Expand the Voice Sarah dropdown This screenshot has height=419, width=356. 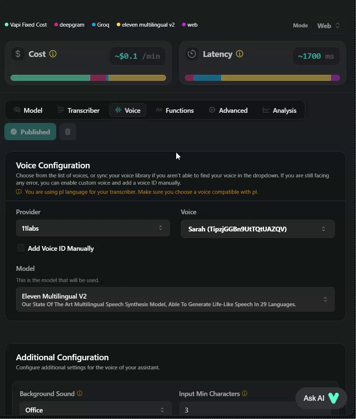click(258, 229)
